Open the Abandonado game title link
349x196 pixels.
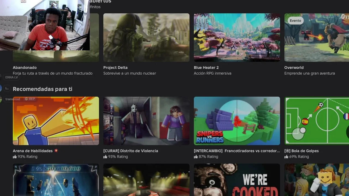[25, 68]
